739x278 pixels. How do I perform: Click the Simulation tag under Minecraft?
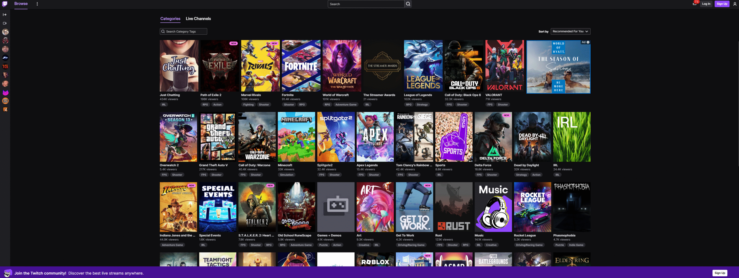coord(286,175)
